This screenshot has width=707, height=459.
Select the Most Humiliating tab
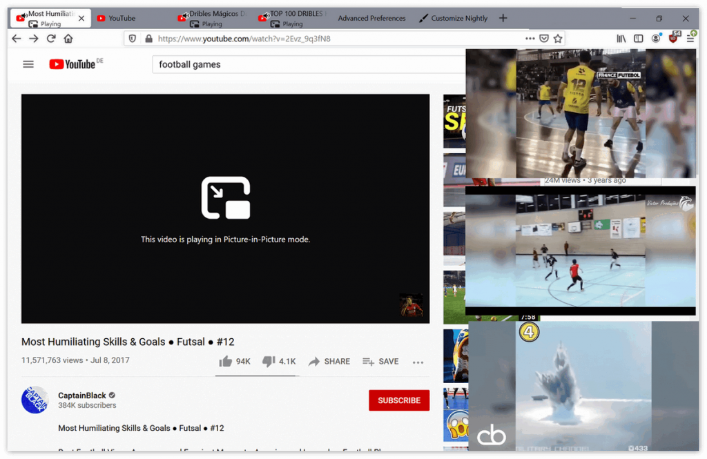[x=50, y=19]
